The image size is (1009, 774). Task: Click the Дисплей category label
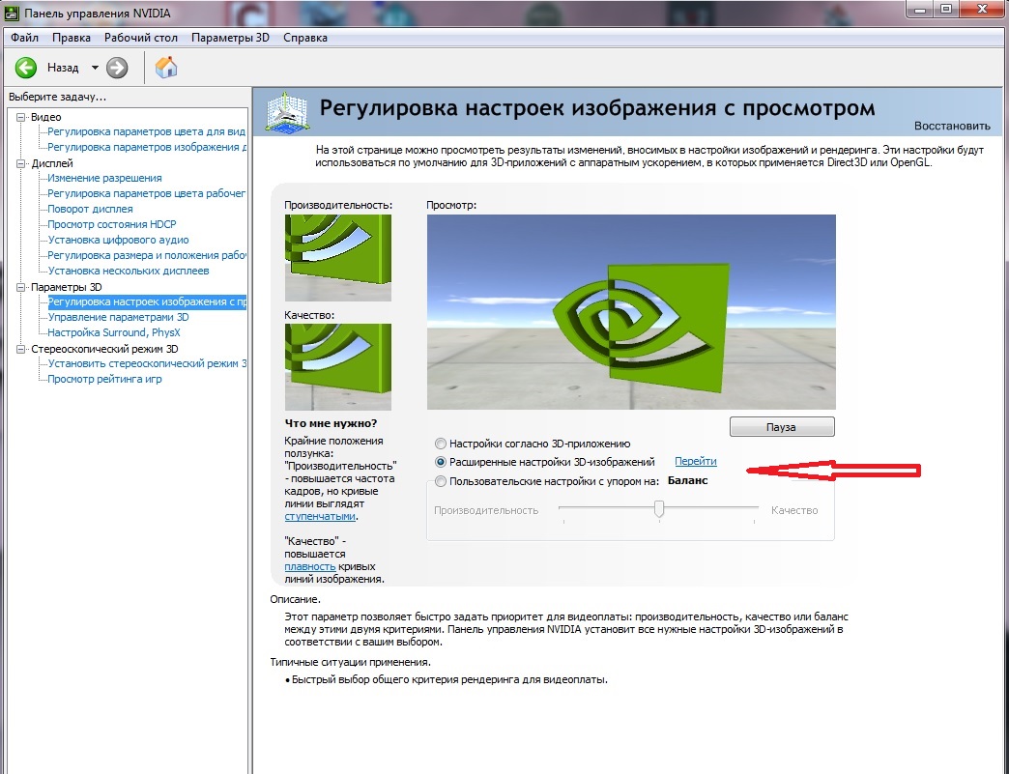[52, 163]
